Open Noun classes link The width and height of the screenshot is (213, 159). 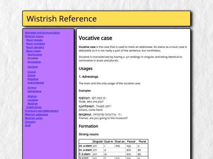(x=34, y=40)
